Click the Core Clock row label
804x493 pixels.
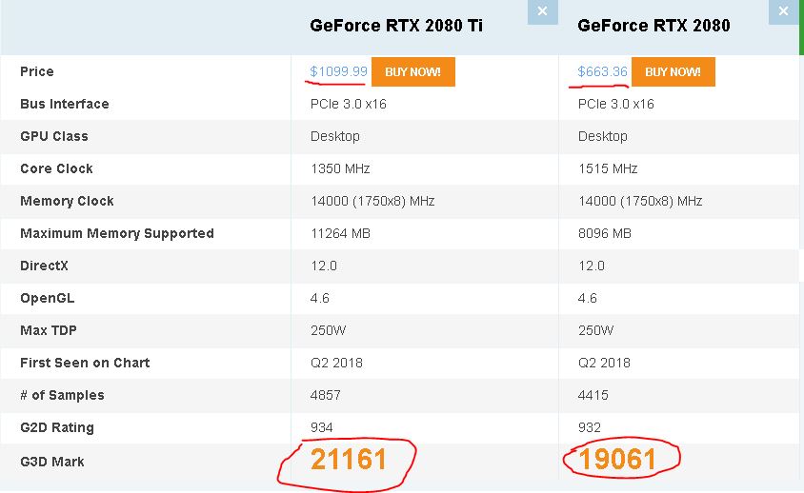(56, 168)
